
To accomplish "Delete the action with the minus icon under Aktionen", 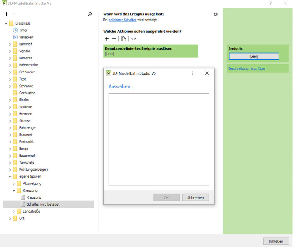I will tap(114, 39).
